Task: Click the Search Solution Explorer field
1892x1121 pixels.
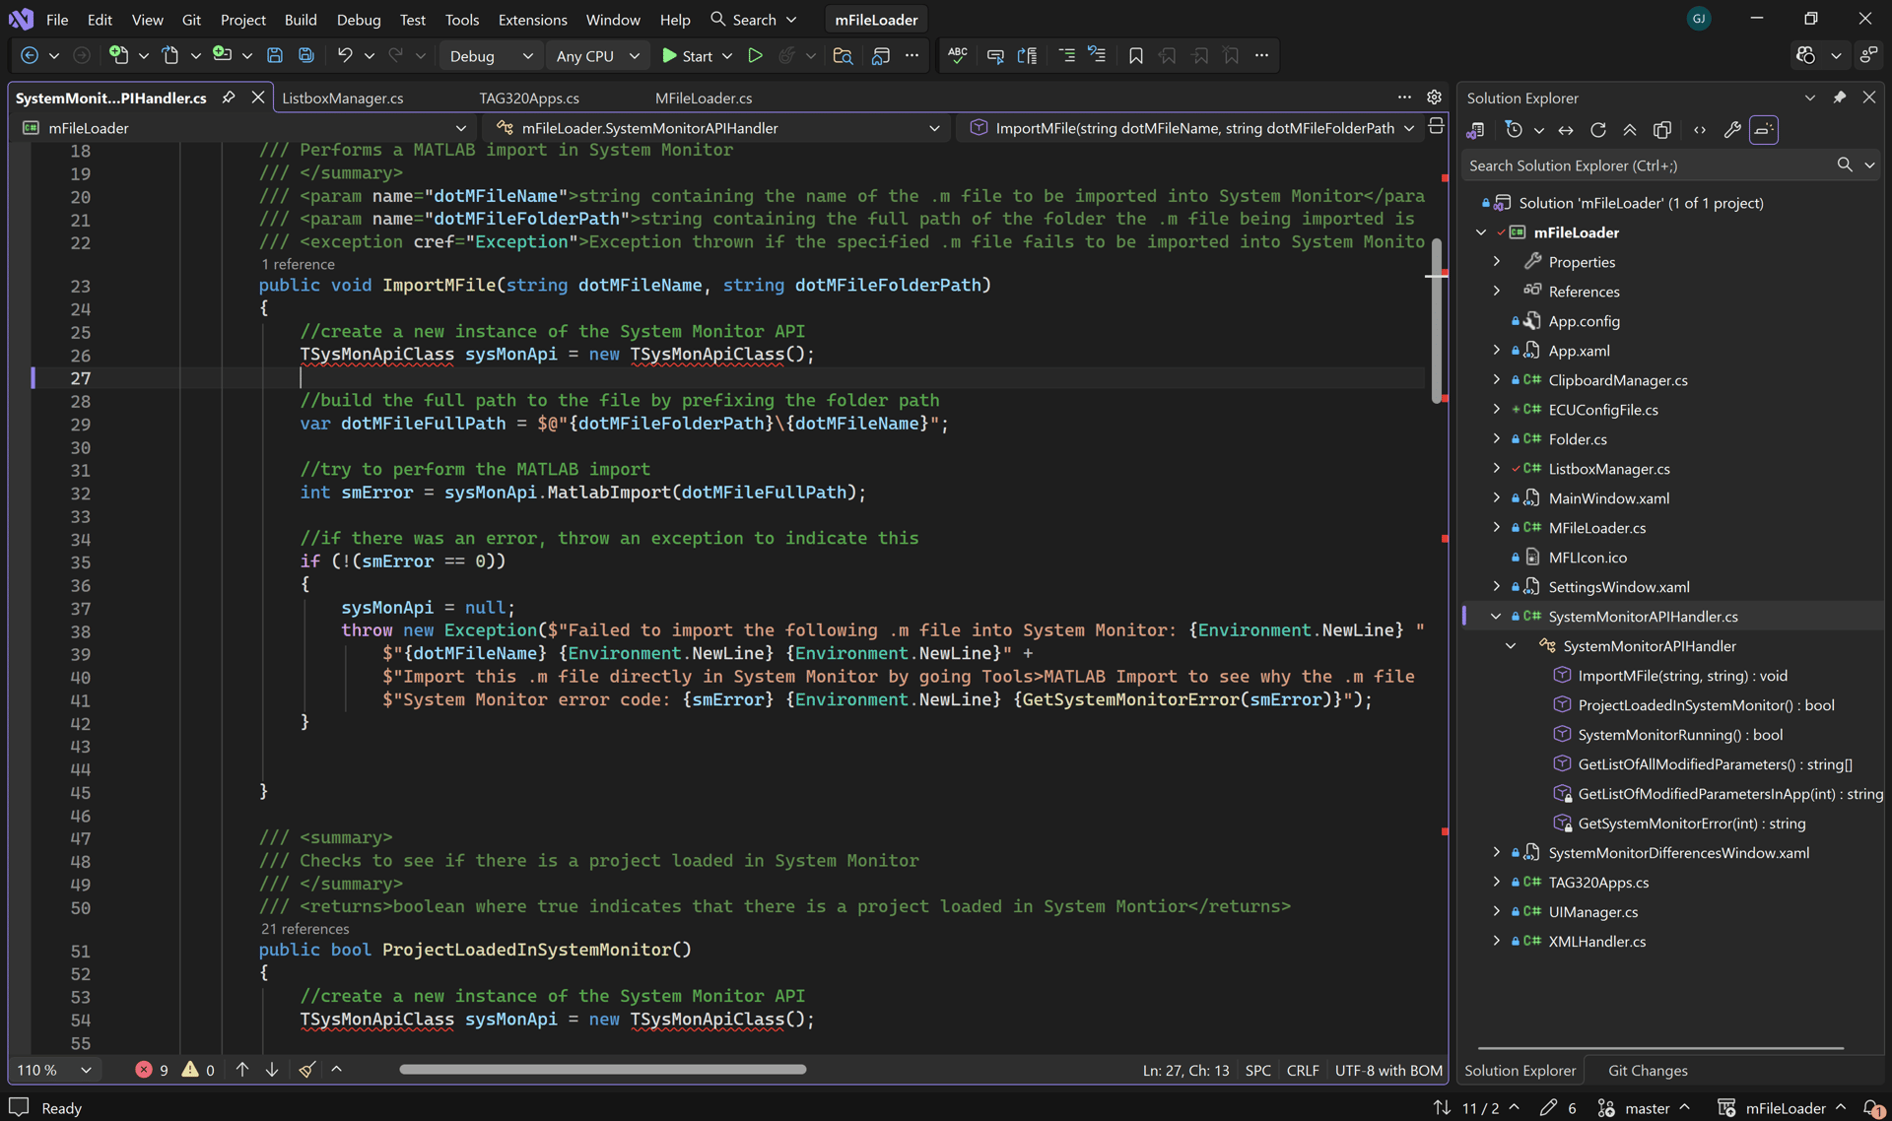Action: point(1646,165)
